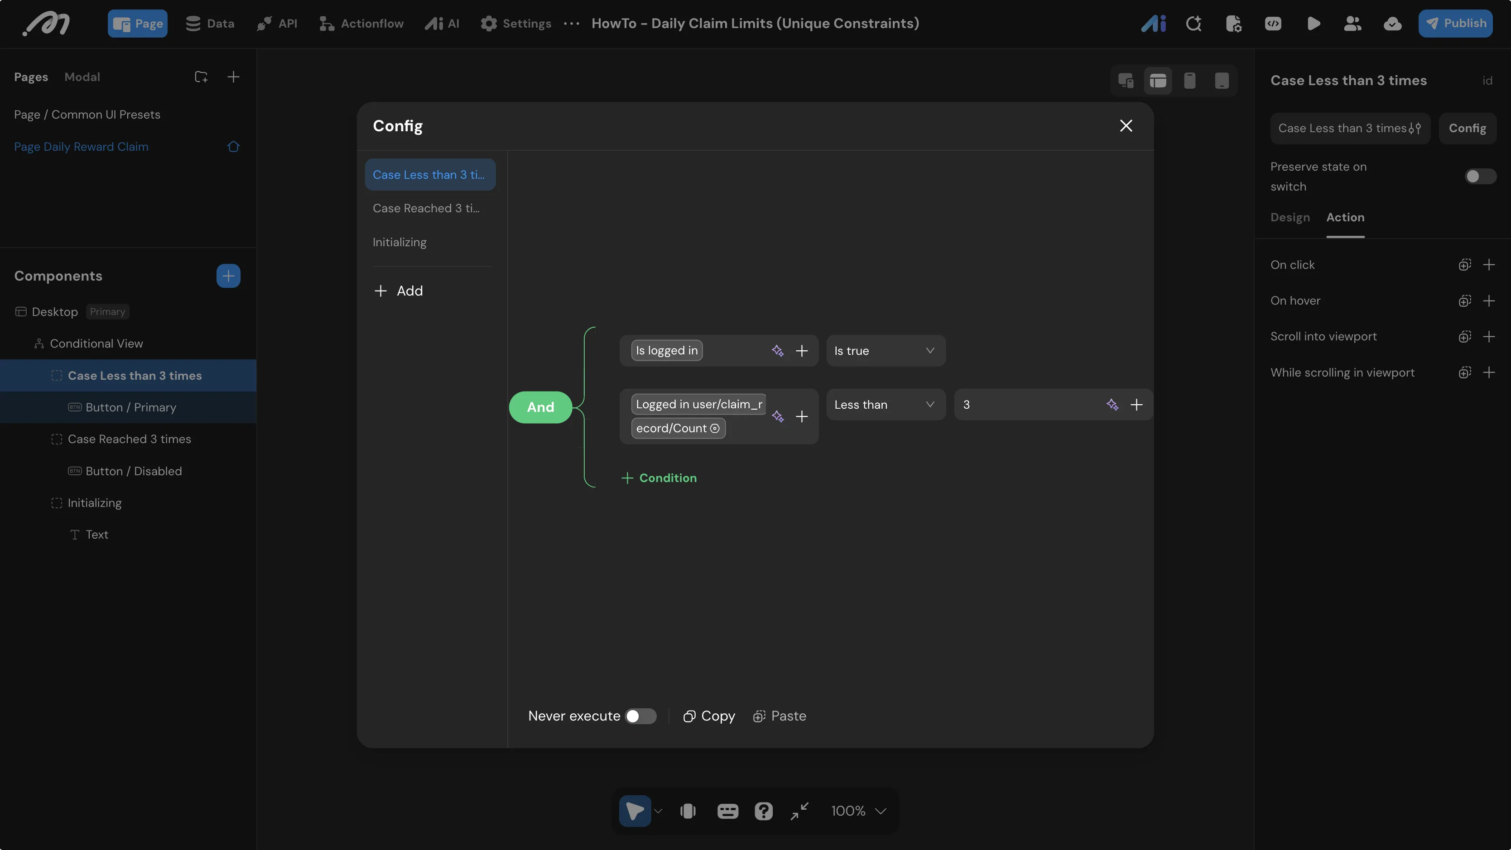Open the Data tab
1511x850 pixels.
[x=210, y=24]
